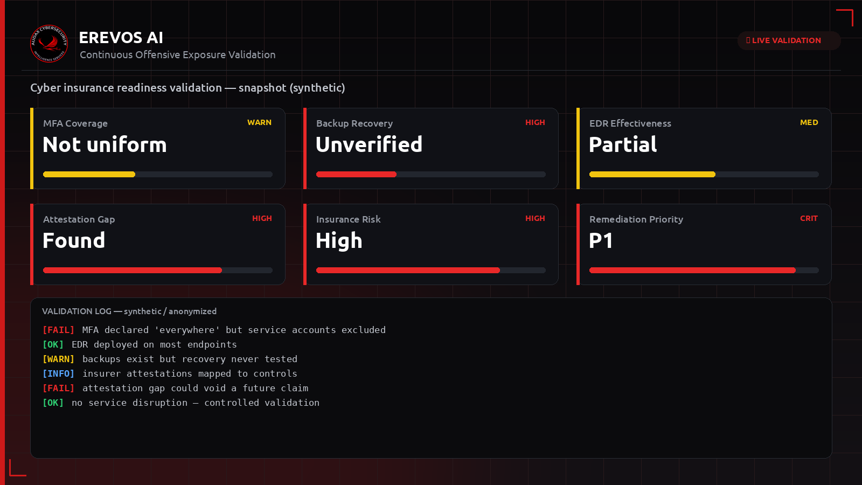Open the Backup Recovery card label

pos(354,123)
